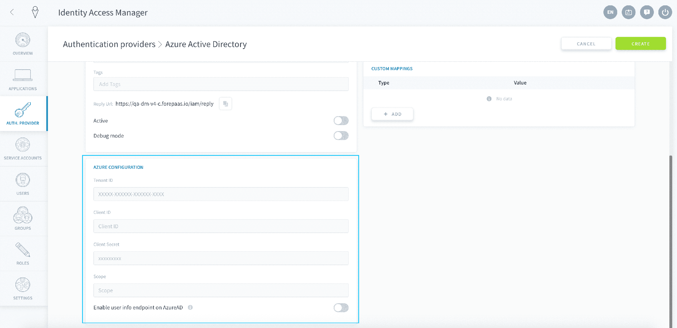Focus the Tenant ID input field
Viewport: 677px width, 328px height.
pos(221,194)
